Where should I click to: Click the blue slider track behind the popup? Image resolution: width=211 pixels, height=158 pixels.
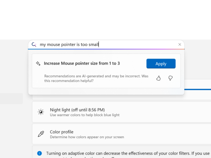(x=198, y=89)
